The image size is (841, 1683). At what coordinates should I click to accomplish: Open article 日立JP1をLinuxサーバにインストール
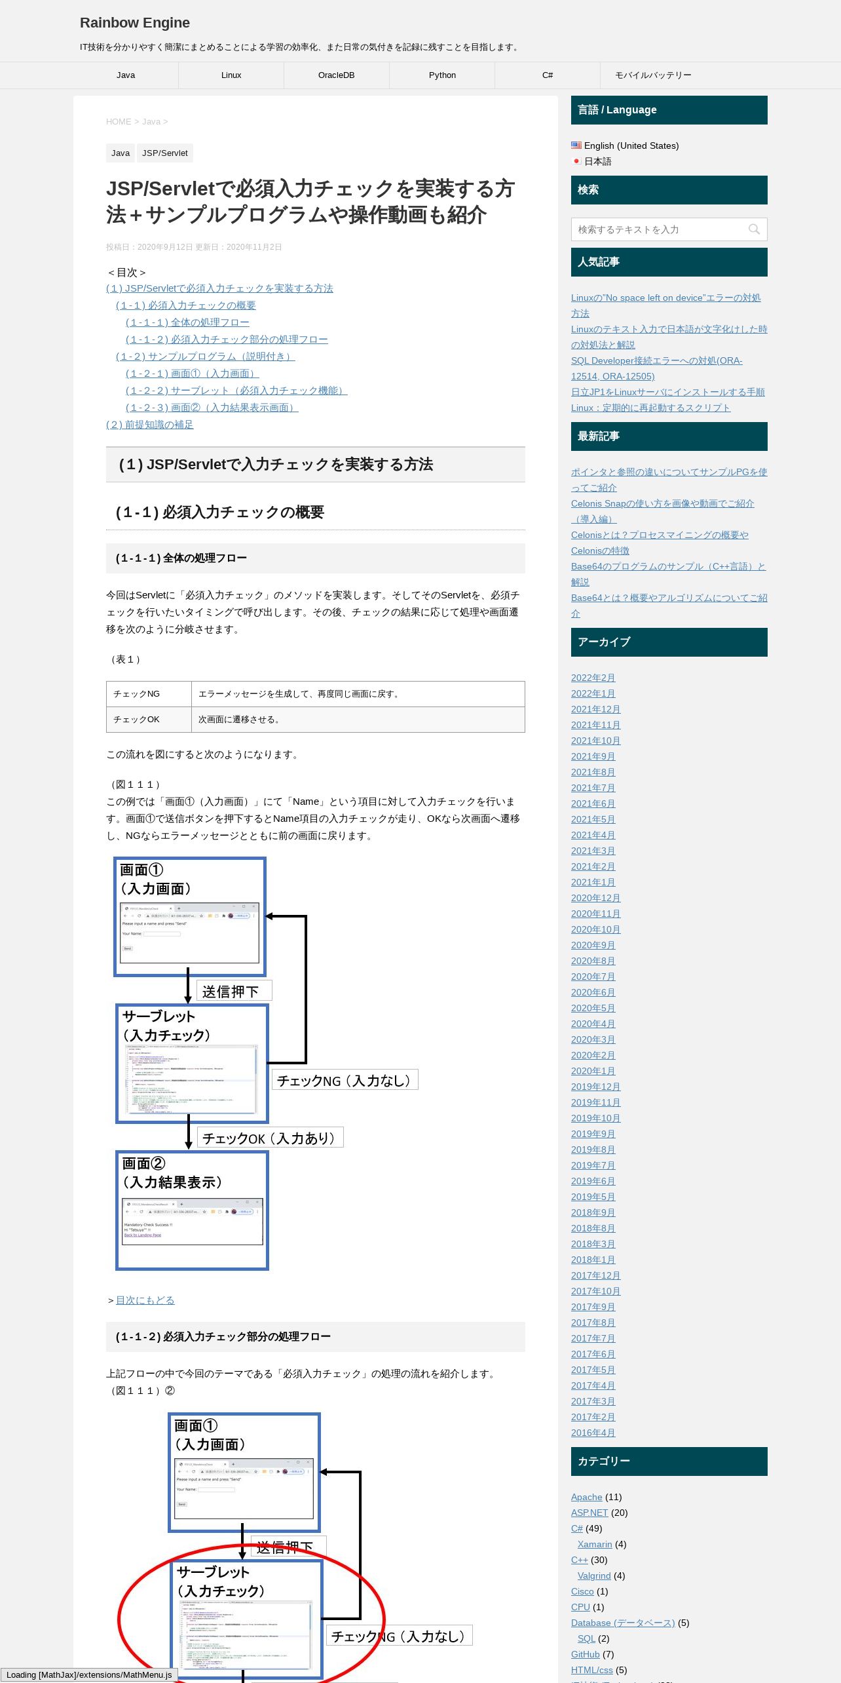pyautogui.click(x=667, y=392)
